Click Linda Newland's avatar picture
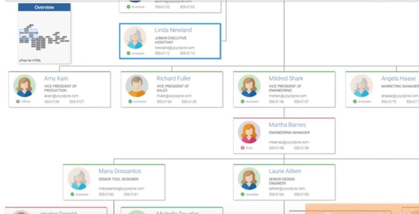The height and width of the screenshot is (214, 419). pyautogui.click(x=135, y=38)
